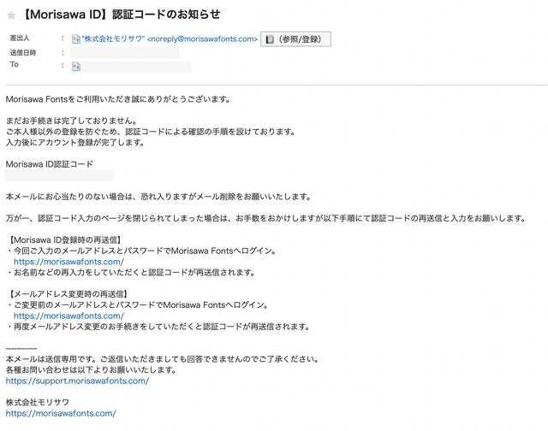
Task: Open the morisawafonts.com link below 株式会社モリサワ signature
Action: point(60,413)
